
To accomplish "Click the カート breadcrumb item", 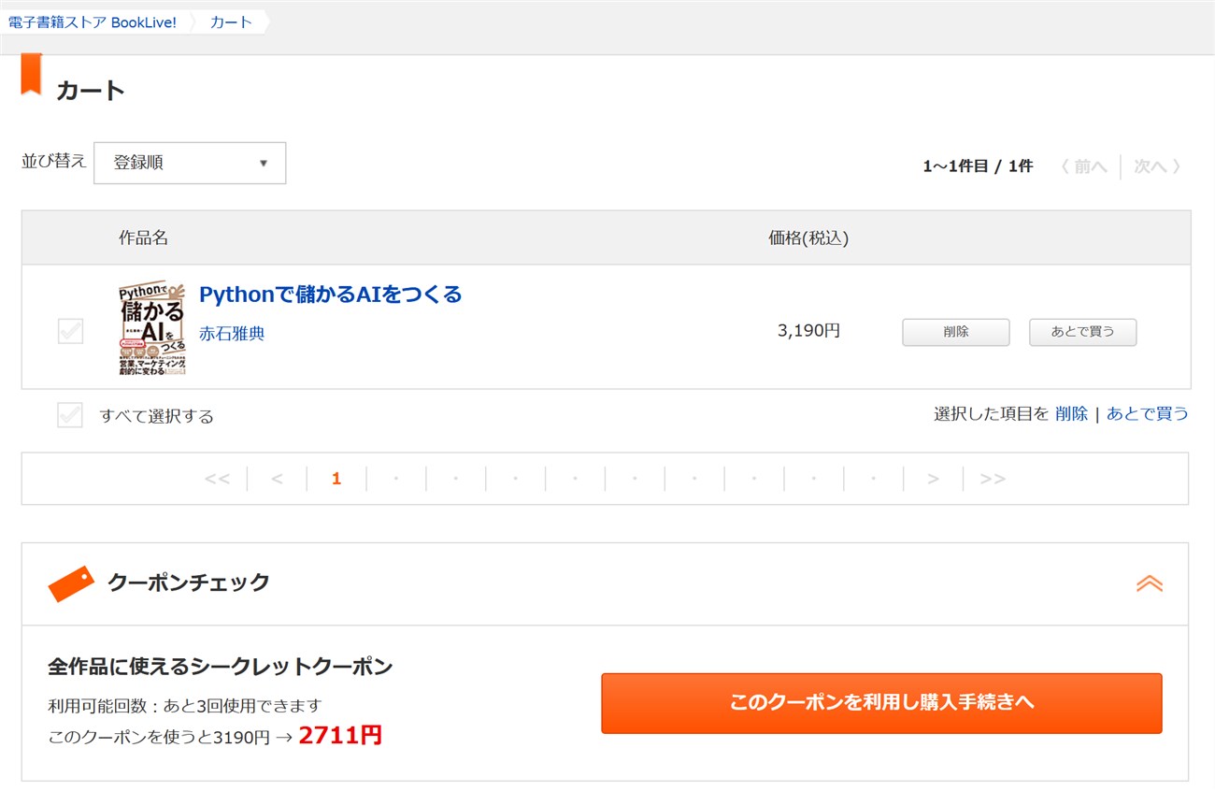I will pos(231,22).
